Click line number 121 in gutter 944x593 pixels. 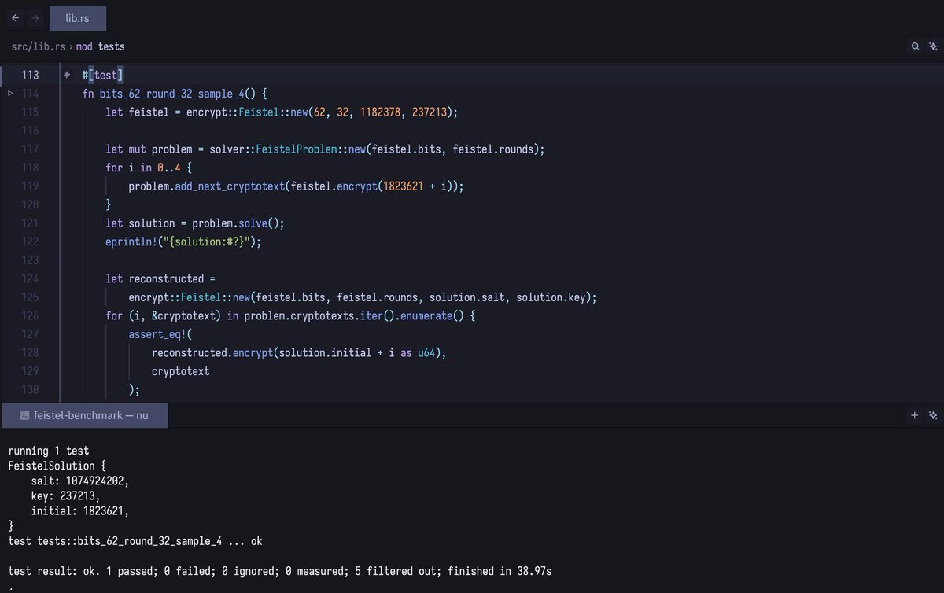pos(31,223)
